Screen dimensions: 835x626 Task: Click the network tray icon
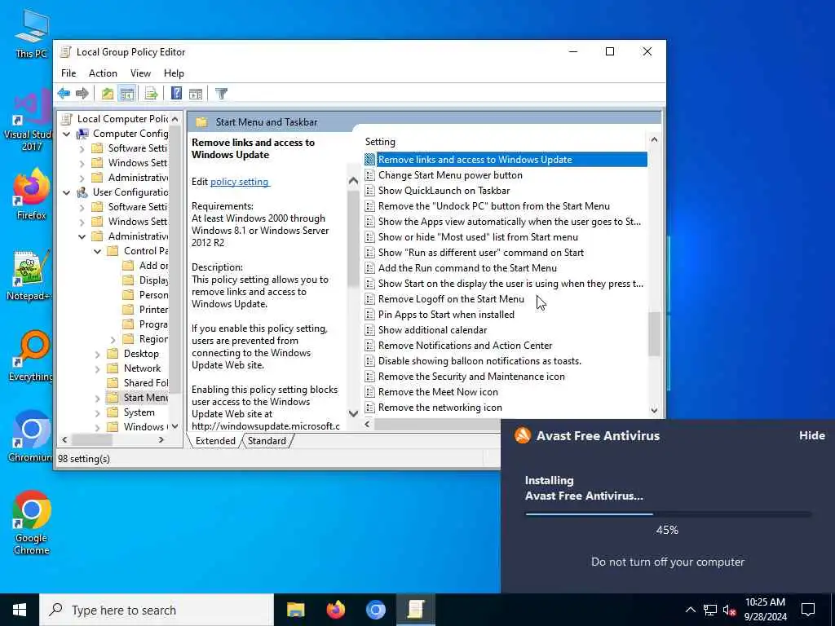[x=710, y=610]
